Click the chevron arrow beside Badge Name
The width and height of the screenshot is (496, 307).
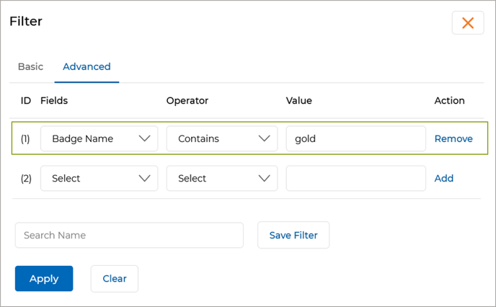point(145,138)
